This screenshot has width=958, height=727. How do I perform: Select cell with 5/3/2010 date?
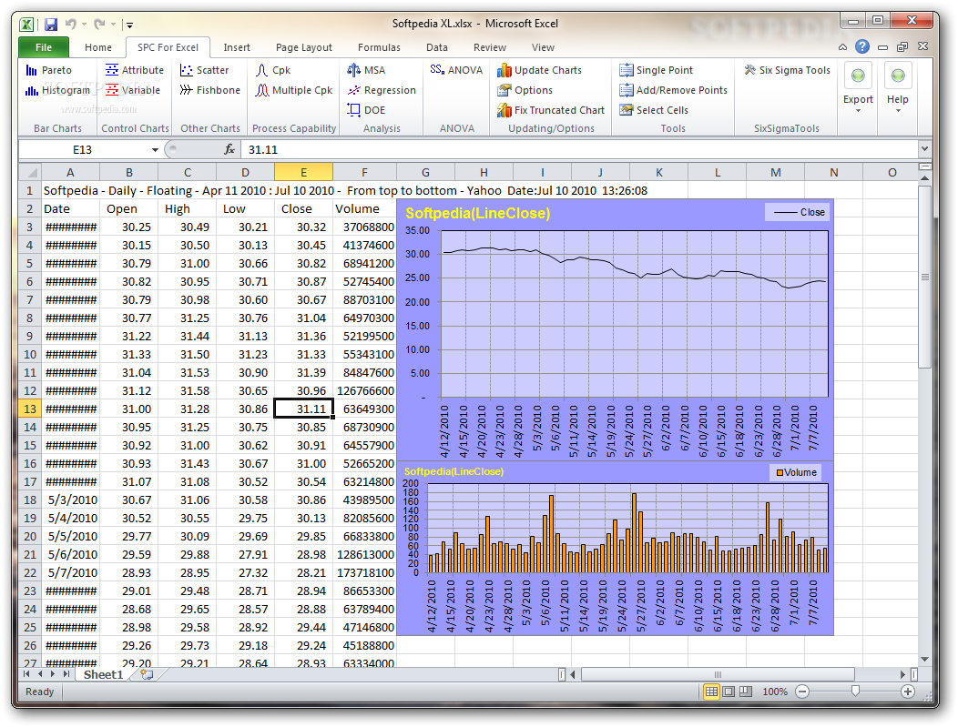click(70, 500)
